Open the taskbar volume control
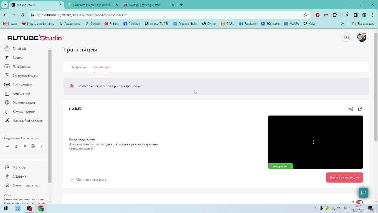 [338, 209]
